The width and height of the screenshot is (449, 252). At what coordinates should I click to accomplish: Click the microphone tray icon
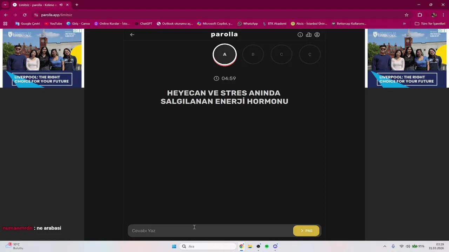coord(393,246)
